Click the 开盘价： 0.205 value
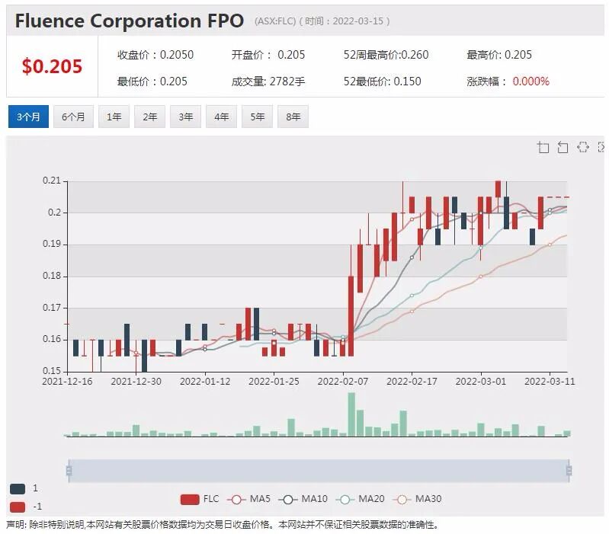609x534 pixels. [268, 55]
